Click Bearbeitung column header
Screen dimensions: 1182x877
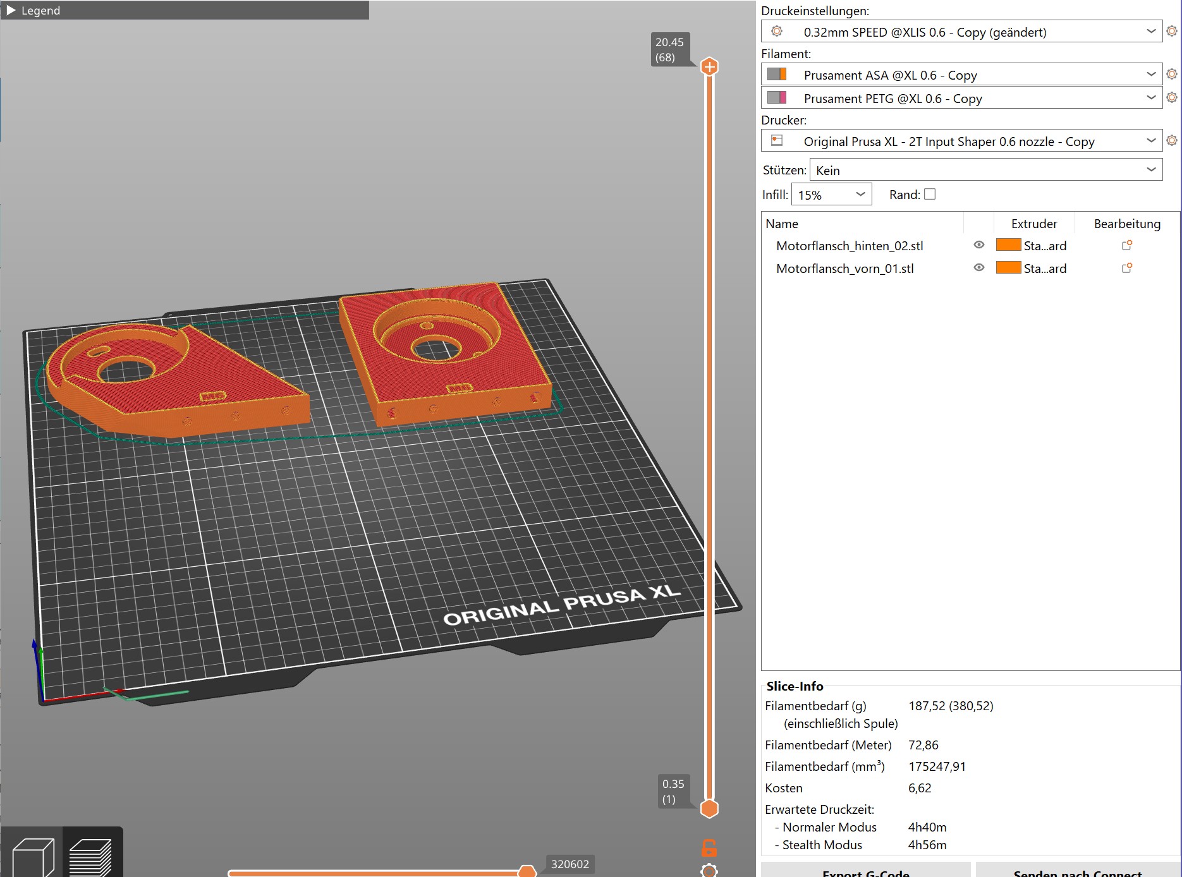pyautogui.click(x=1127, y=224)
